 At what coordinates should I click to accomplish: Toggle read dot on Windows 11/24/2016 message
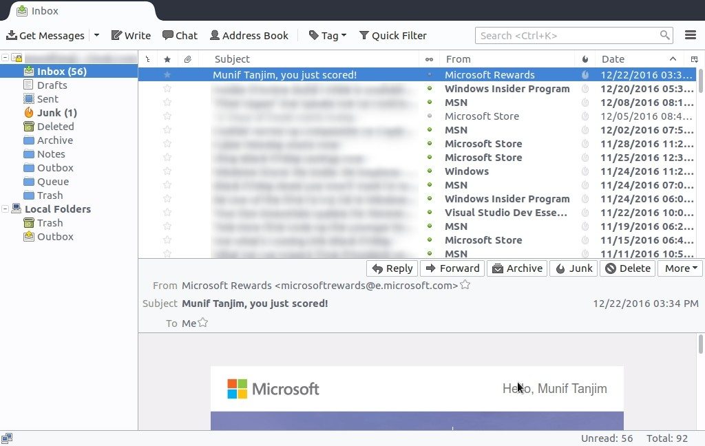point(430,171)
